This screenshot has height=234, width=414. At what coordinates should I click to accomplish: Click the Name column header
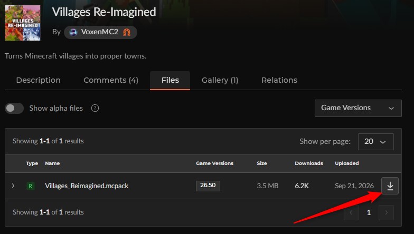coord(52,163)
